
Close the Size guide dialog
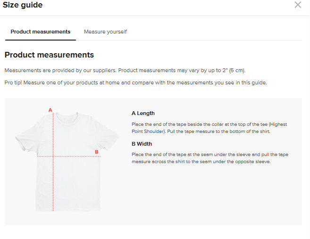(298, 5)
